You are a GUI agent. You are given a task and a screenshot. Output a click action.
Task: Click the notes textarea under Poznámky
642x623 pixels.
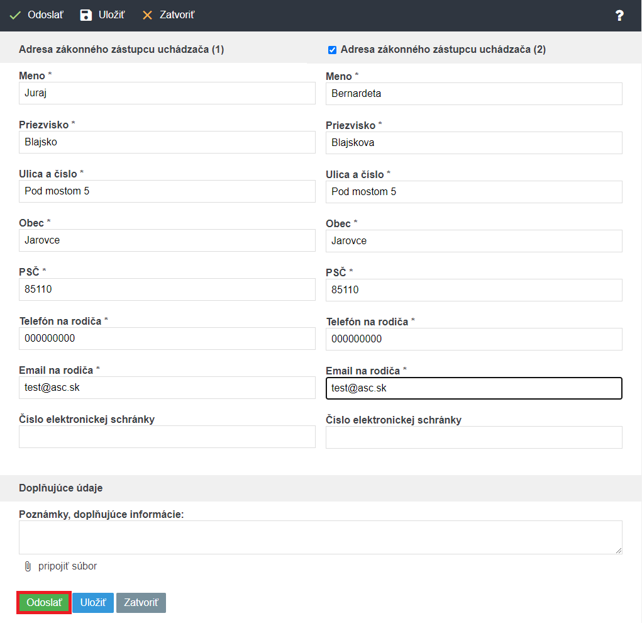click(x=320, y=537)
